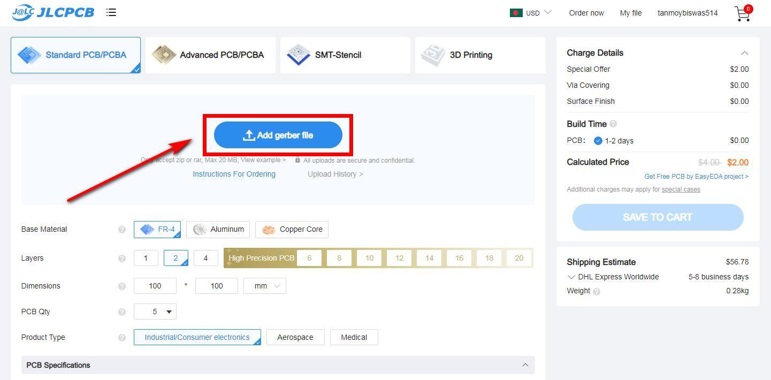Switch to 3D Printing tab
Image resolution: width=771 pixels, height=380 pixels.
[480, 55]
